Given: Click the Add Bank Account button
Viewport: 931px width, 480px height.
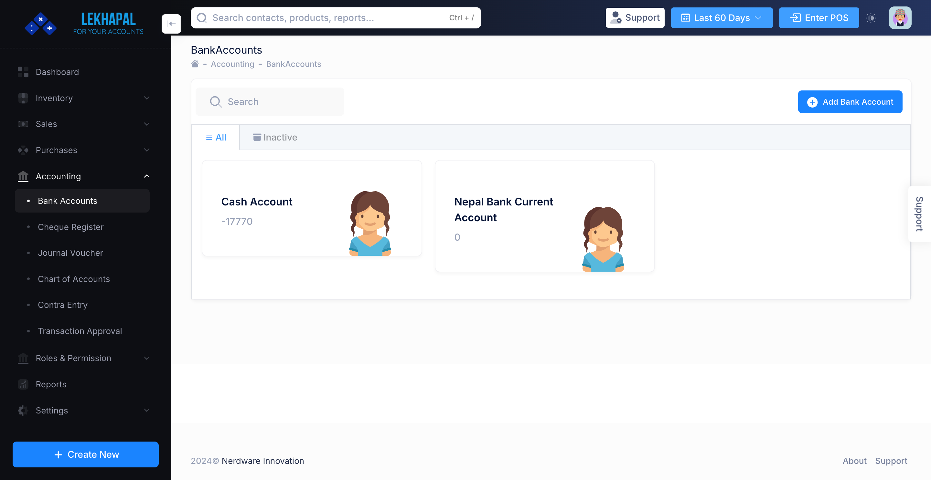Looking at the screenshot, I should 850,101.
